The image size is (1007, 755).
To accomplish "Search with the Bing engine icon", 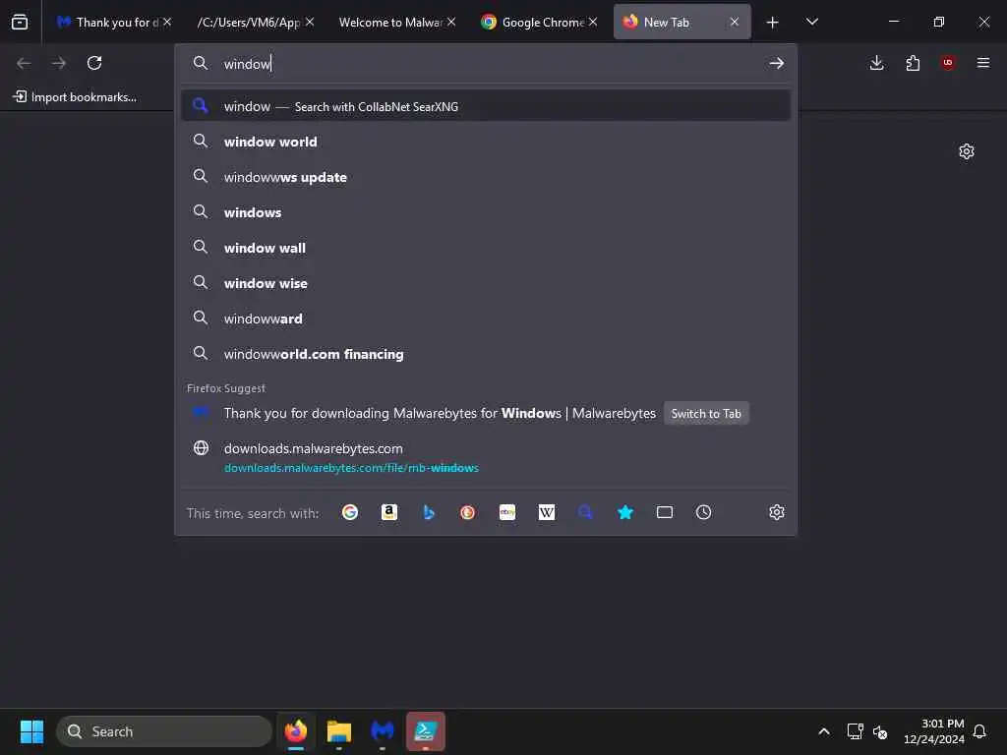I will (x=429, y=512).
